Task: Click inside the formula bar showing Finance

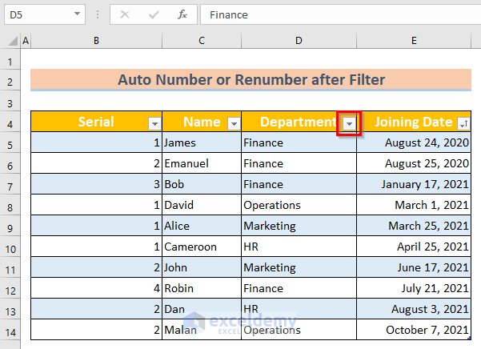Action: pyautogui.click(x=336, y=14)
